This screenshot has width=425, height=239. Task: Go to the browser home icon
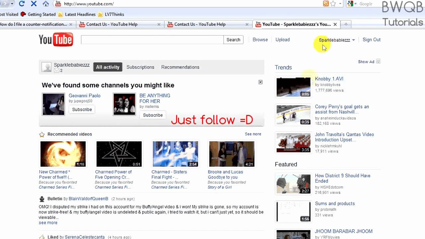coord(46,4)
